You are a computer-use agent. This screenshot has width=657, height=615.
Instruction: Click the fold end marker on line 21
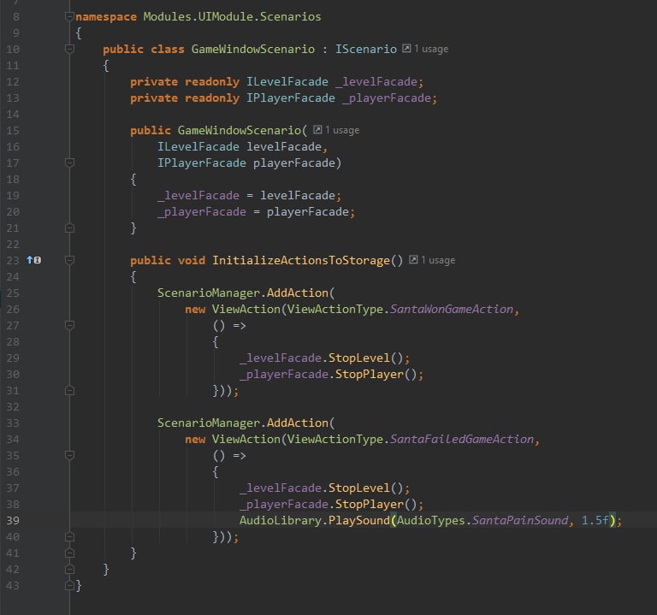(69, 228)
